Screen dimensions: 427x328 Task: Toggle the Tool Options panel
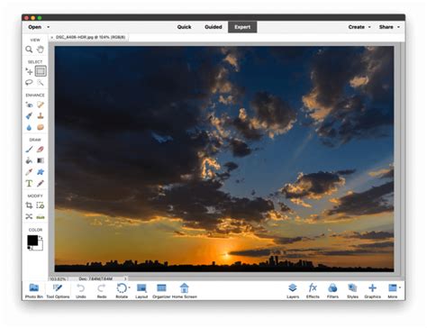[58, 291]
